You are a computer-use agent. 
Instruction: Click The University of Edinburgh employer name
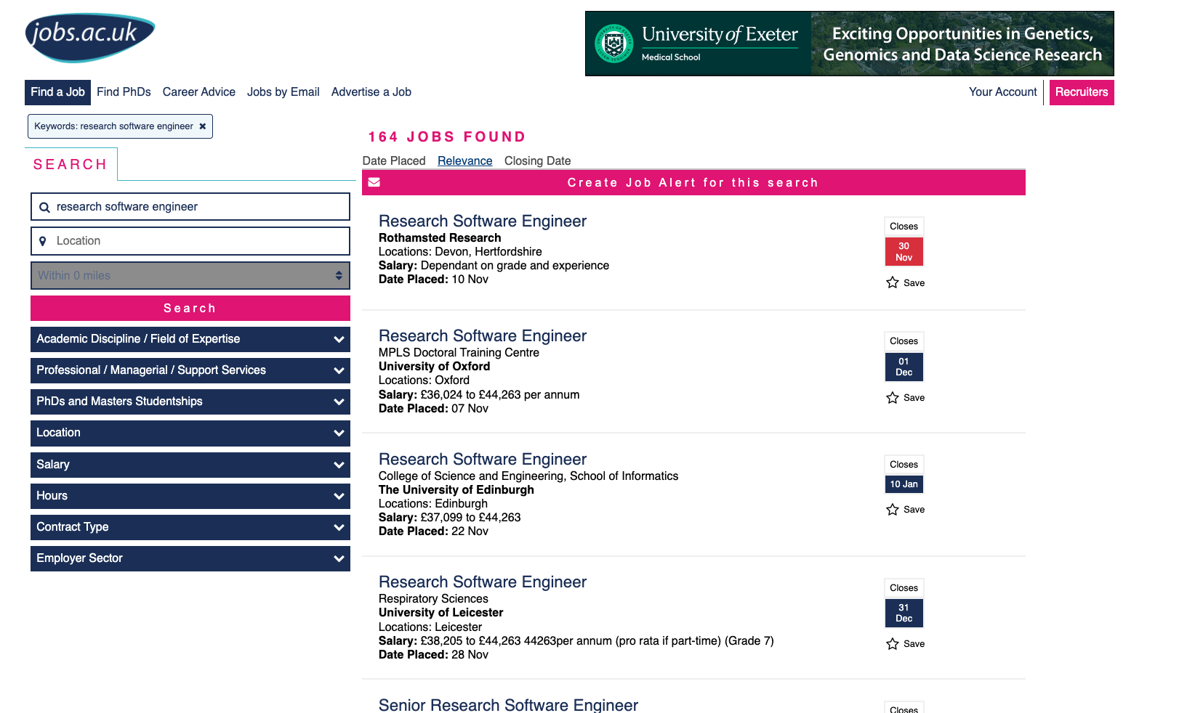coord(456,490)
